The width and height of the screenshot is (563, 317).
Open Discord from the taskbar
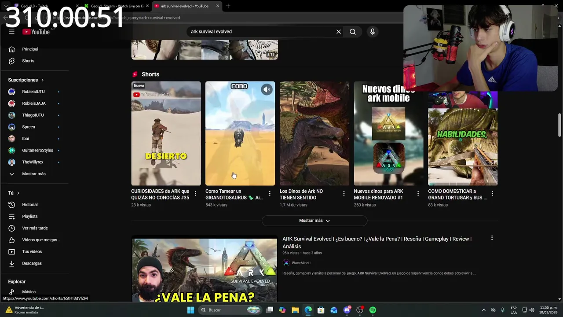tap(347, 310)
